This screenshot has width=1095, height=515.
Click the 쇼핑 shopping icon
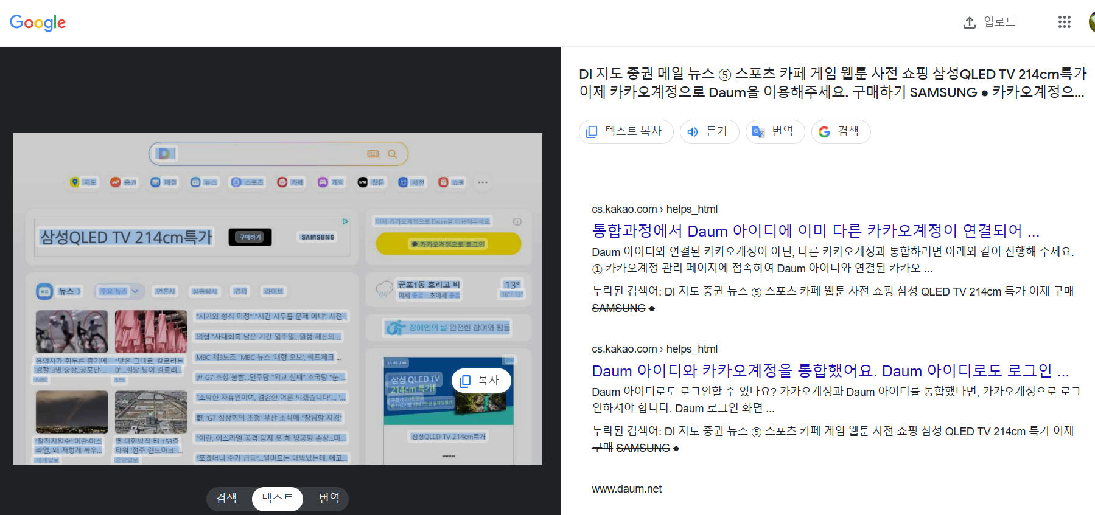[443, 182]
